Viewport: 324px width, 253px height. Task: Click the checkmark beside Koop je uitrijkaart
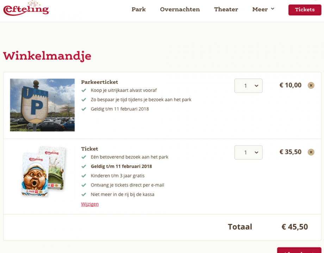point(84,90)
